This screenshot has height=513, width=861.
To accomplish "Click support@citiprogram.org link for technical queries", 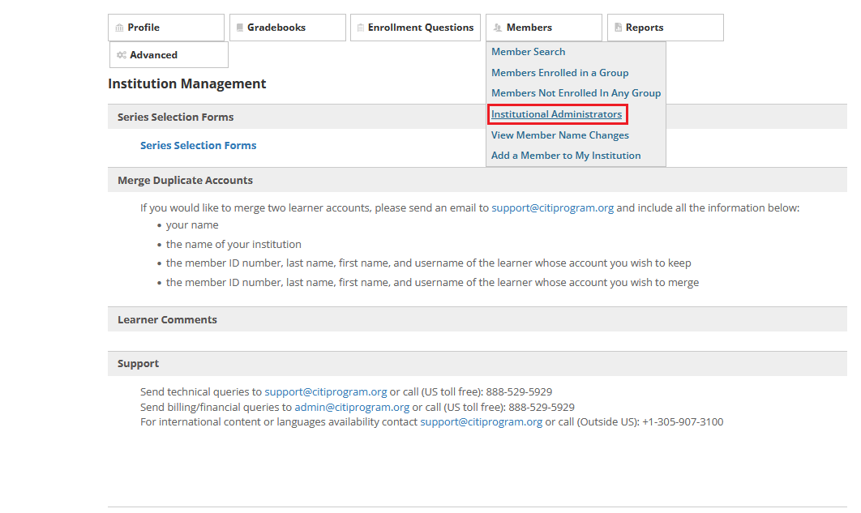I will pos(326,391).
